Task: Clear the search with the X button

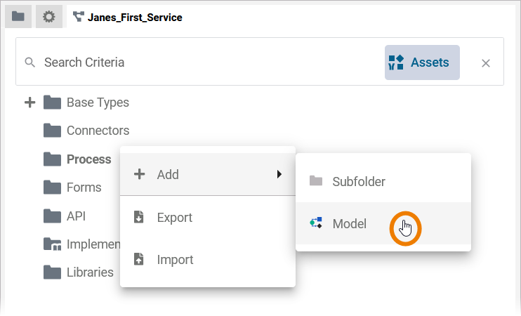Action: click(485, 63)
